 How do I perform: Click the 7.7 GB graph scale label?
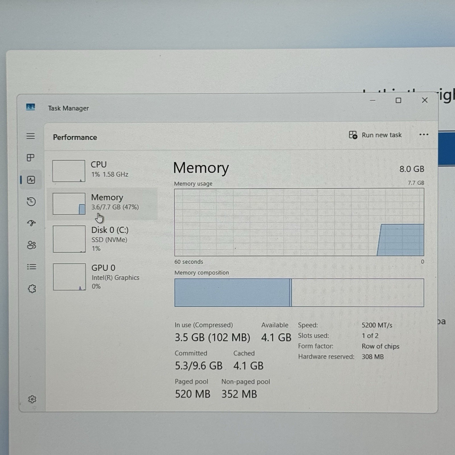click(x=416, y=183)
